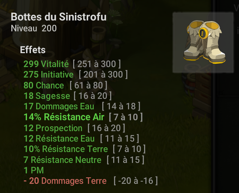239x193 pixels.
Task: Click the Résistance Air range 7 à 10
Action: click(126, 117)
